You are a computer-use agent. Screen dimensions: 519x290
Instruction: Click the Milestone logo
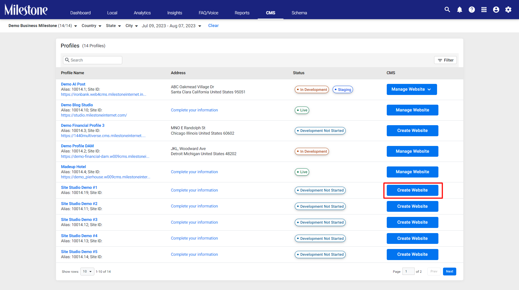click(x=26, y=10)
